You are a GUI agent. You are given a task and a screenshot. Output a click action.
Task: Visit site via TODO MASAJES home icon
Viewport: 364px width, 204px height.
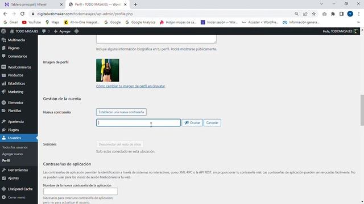click(24, 31)
